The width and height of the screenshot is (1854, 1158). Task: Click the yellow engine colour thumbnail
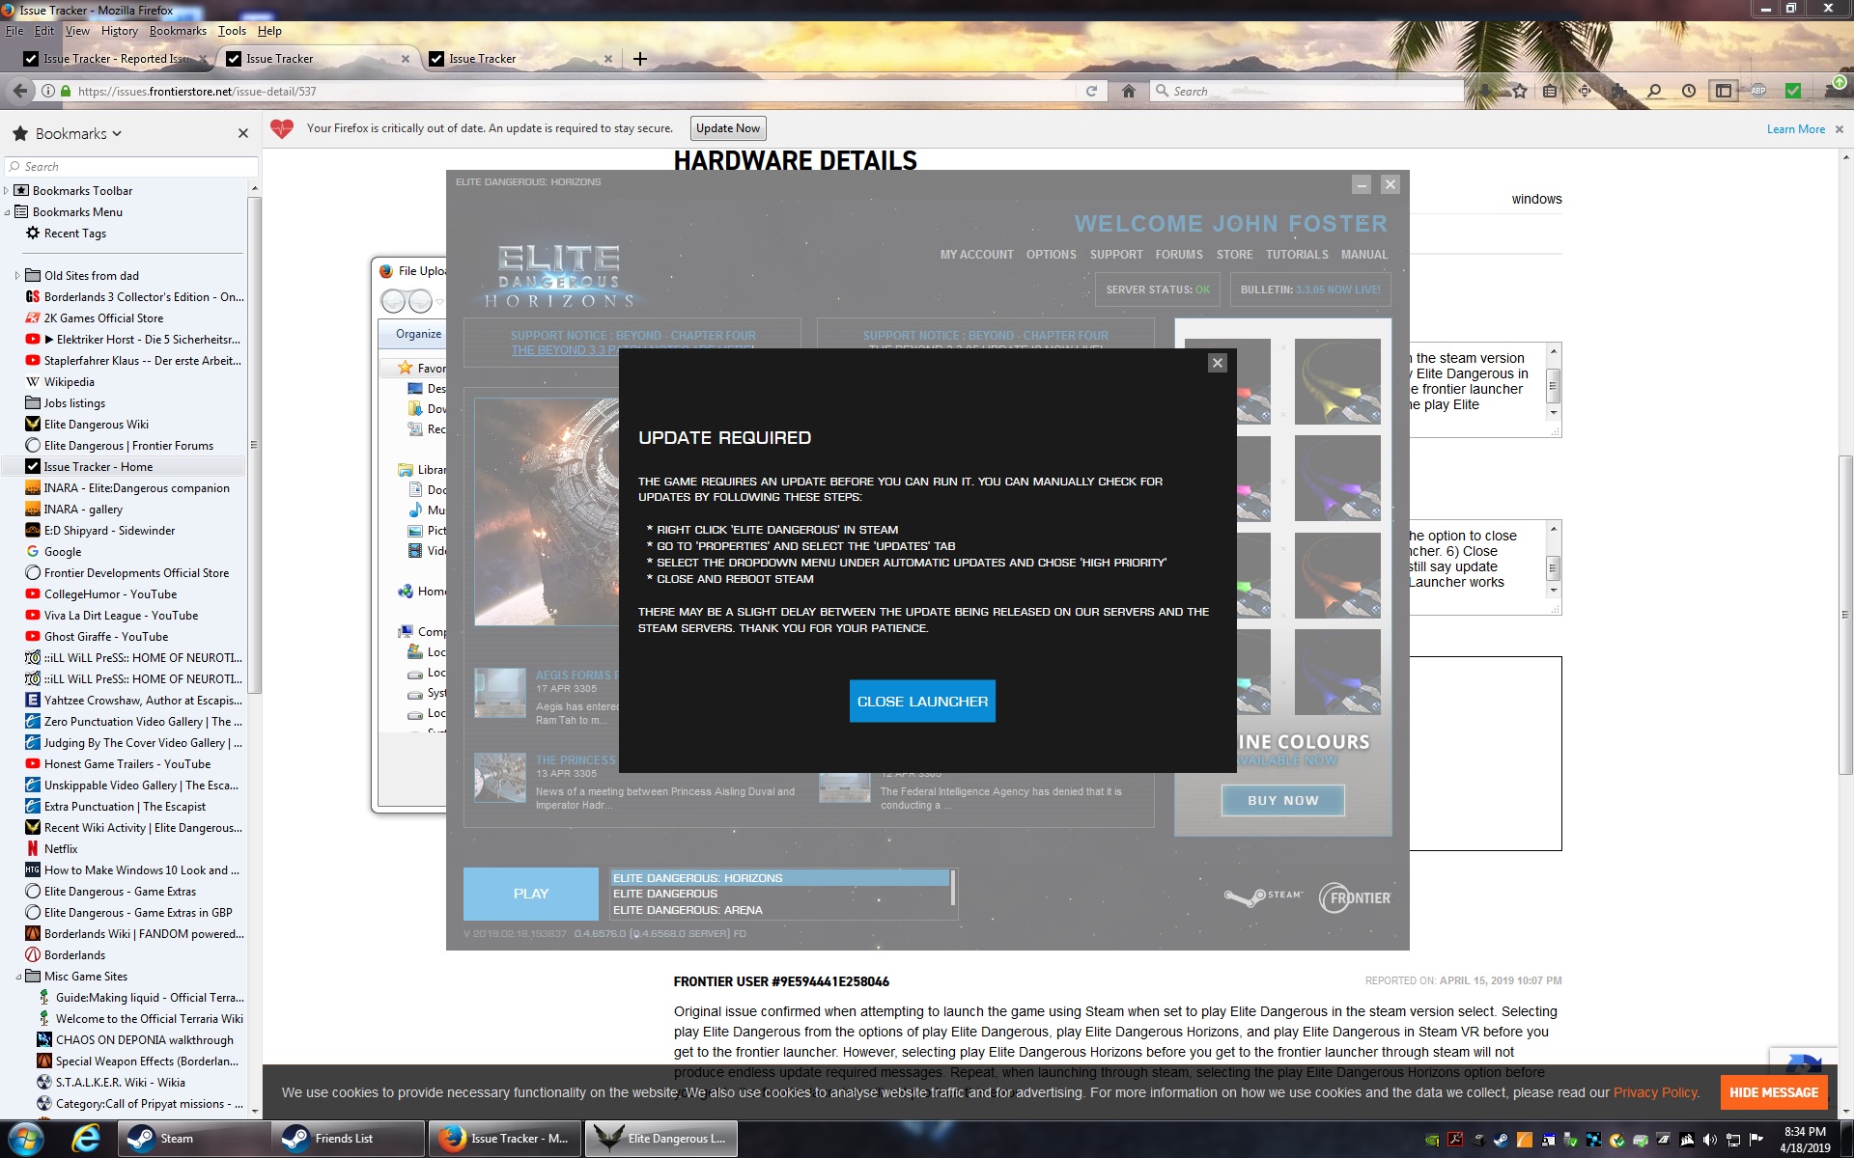[x=1337, y=382]
